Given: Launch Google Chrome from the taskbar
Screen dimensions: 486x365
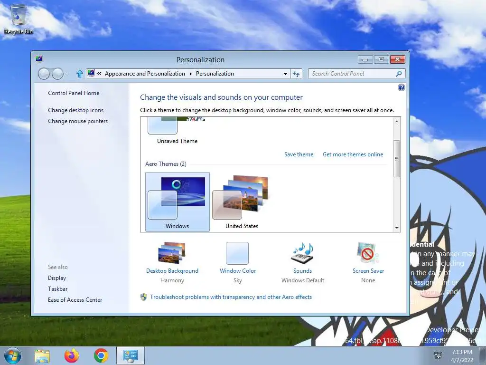Looking at the screenshot, I should point(101,355).
